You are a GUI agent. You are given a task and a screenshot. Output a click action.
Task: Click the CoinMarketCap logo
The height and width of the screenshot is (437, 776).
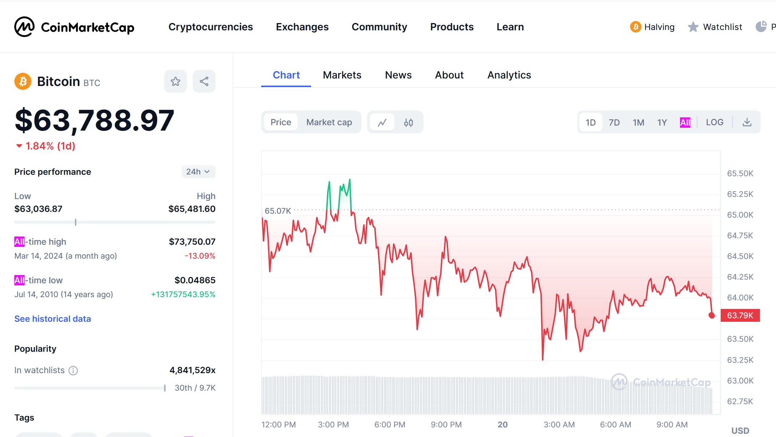[x=74, y=27]
